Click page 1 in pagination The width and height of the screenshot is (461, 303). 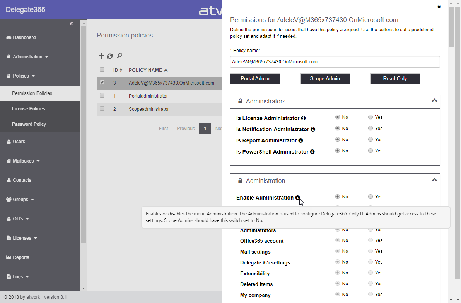click(205, 129)
